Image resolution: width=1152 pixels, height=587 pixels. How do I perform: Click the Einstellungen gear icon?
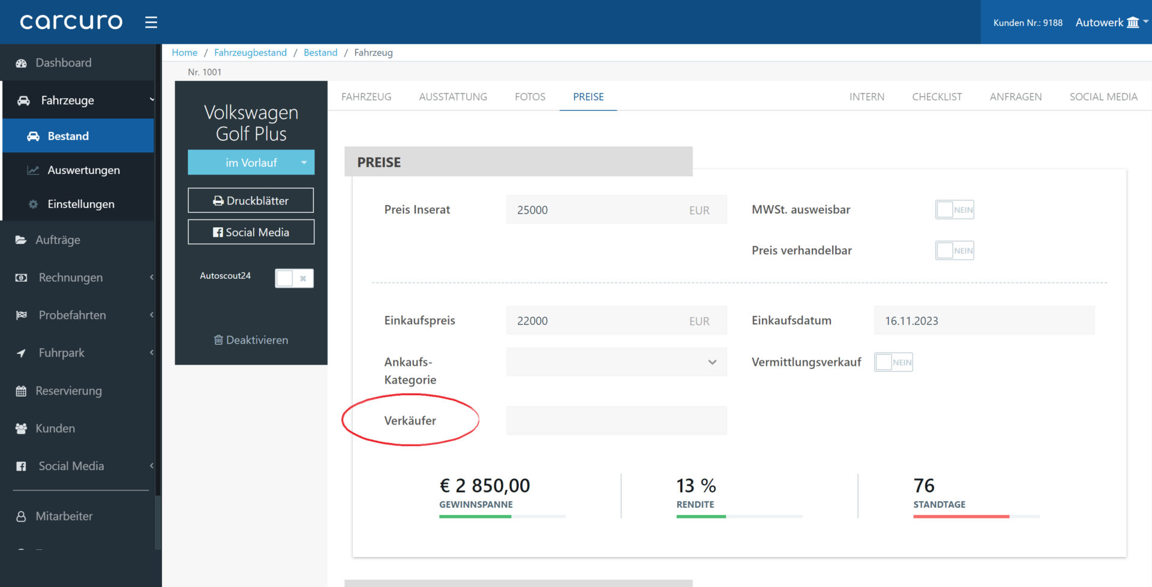(x=33, y=204)
